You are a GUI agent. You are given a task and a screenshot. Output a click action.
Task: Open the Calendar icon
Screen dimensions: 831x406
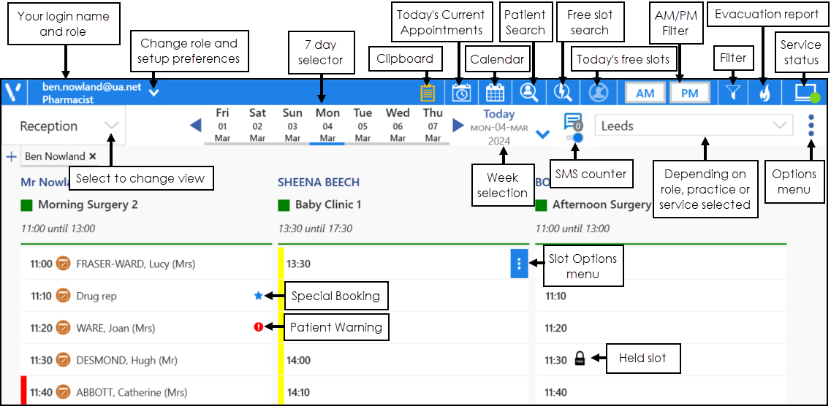pos(495,93)
